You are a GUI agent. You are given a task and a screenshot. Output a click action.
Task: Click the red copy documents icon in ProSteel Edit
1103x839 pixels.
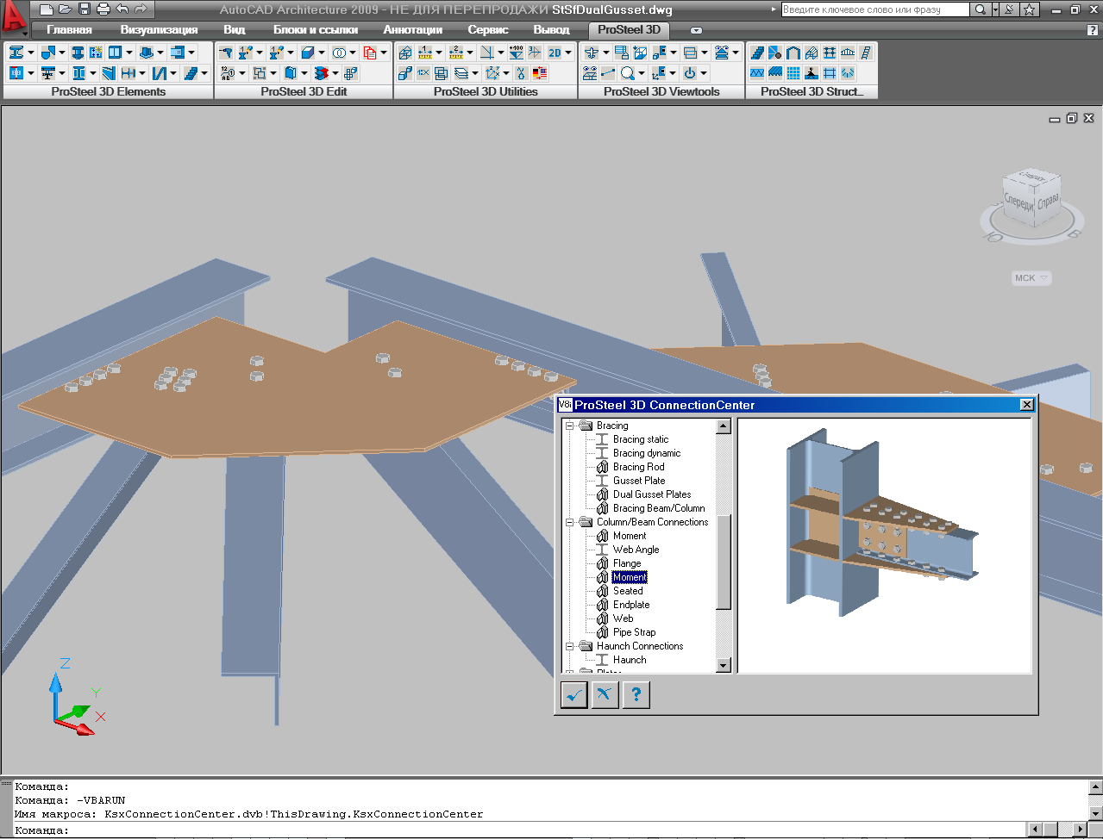click(x=369, y=53)
